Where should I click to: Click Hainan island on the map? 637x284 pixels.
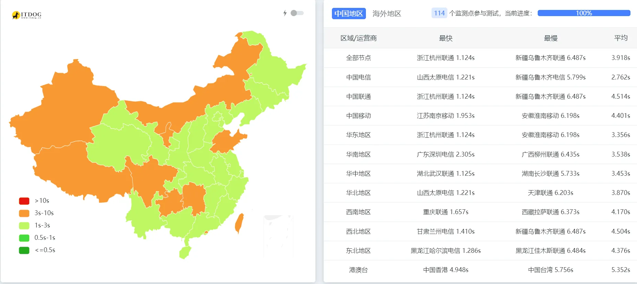pyautogui.click(x=185, y=252)
